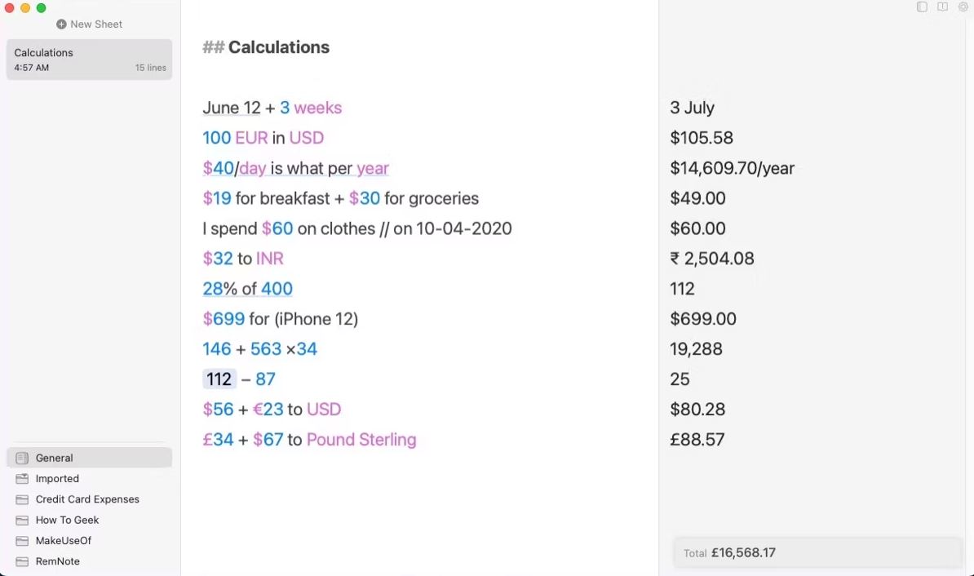Click the Total £16,568.17 summary bar
This screenshot has height=576, width=974.
pyautogui.click(x=817, y=552)
